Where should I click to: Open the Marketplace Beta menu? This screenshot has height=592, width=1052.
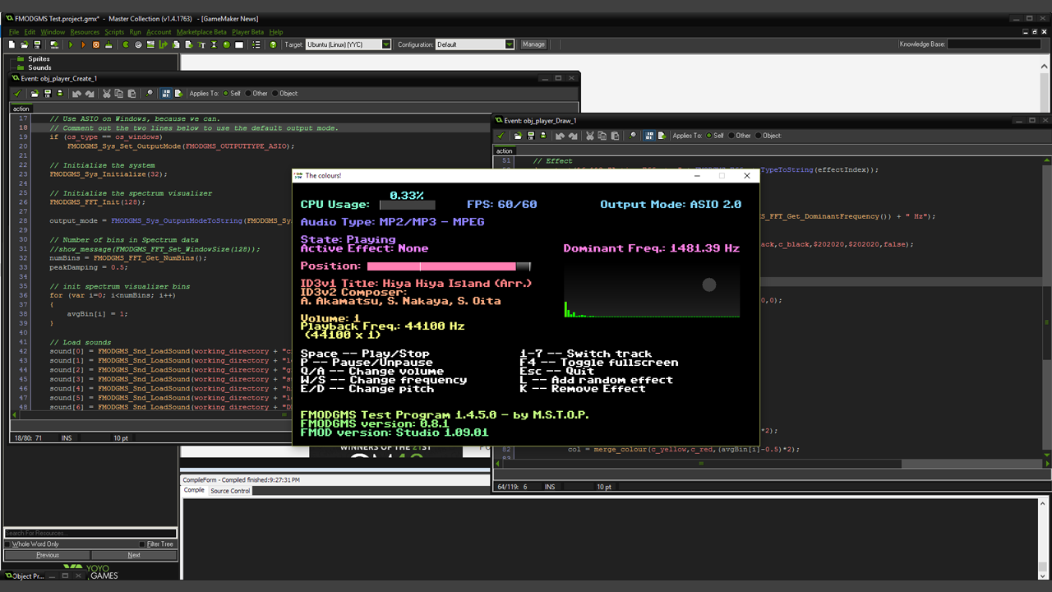201,32
